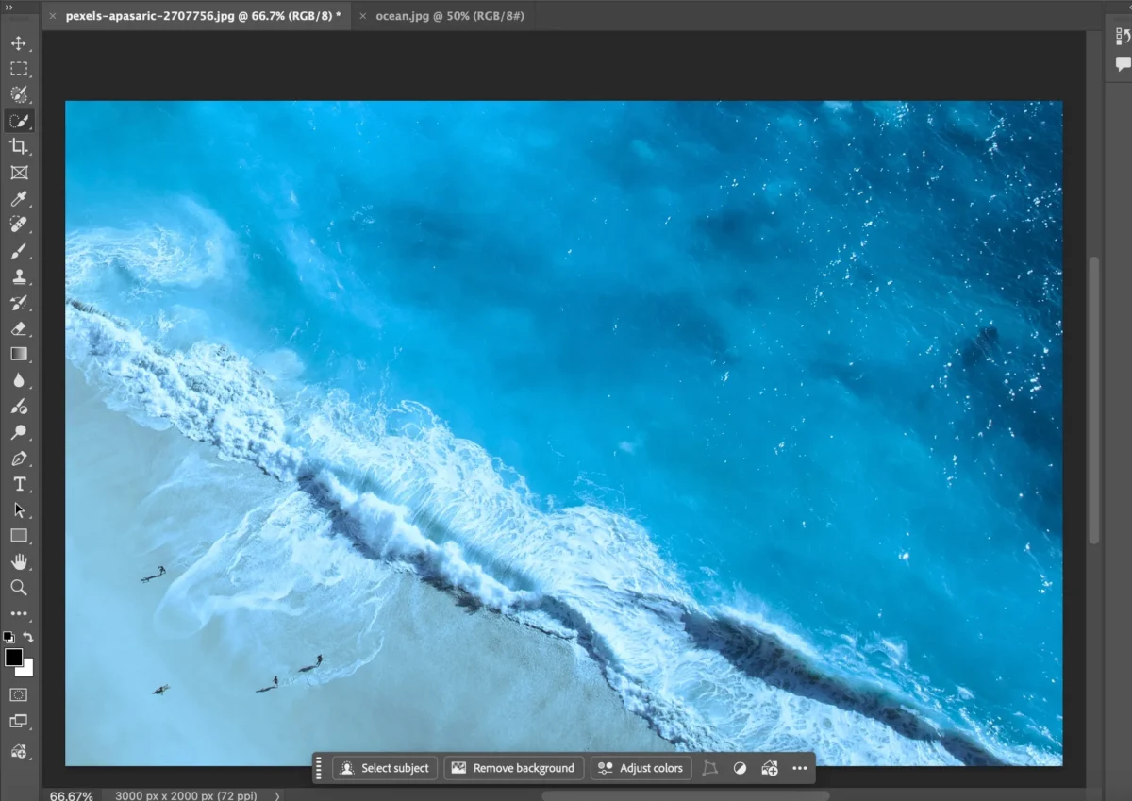Toggle Quick Mask mode
The width and height of the screenshot is (1132, 801).
[18, 694]
